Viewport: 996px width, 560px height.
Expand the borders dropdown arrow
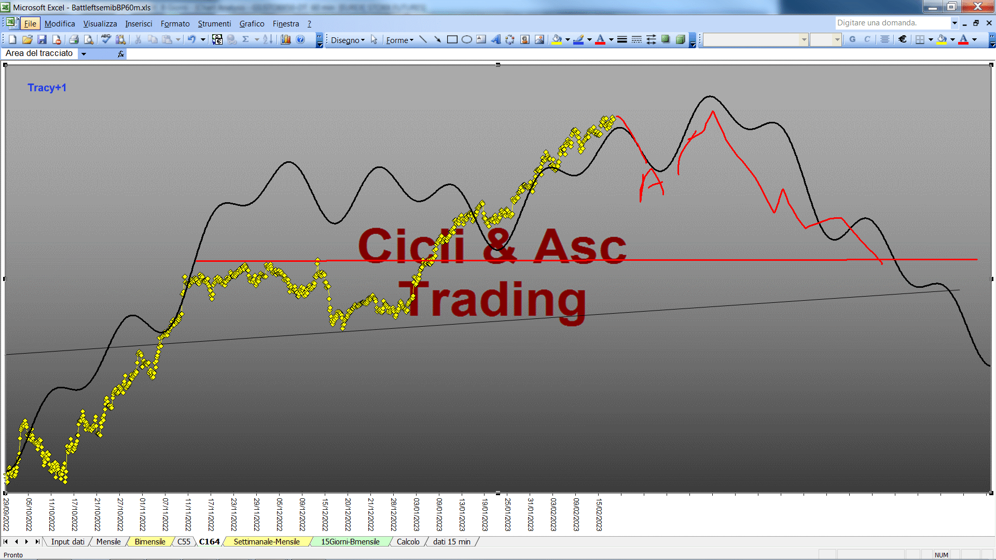pos(931,39)
